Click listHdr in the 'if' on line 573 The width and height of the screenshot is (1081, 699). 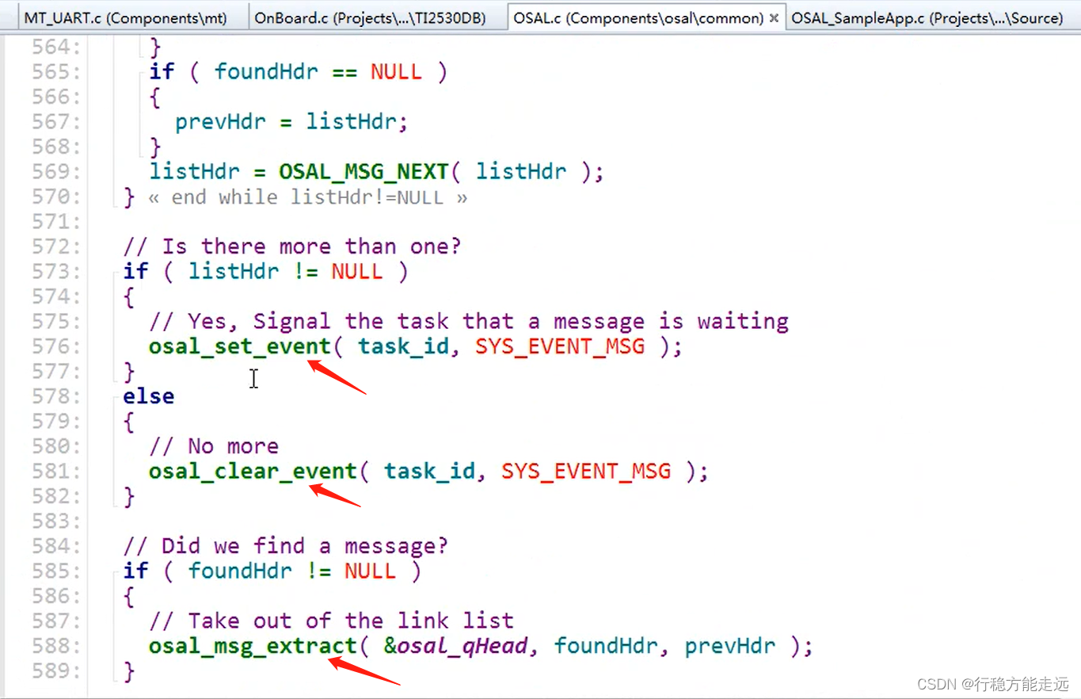click(234, 272)
